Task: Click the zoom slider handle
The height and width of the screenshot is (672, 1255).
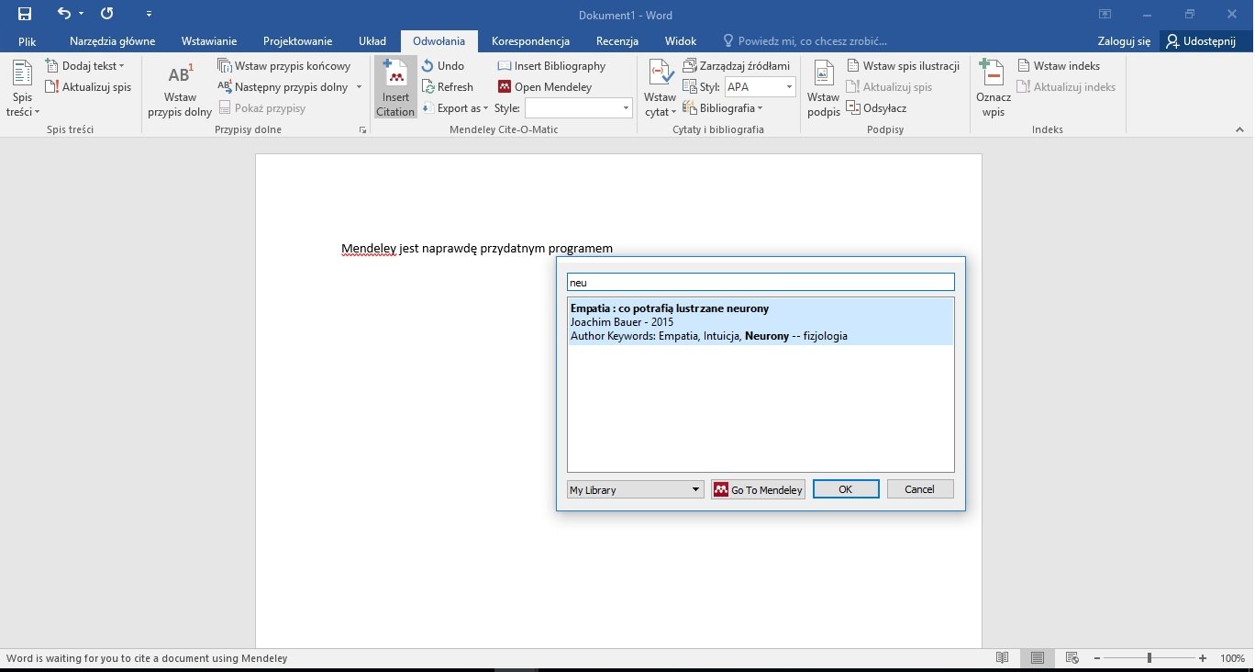Action: [1149, 658]
